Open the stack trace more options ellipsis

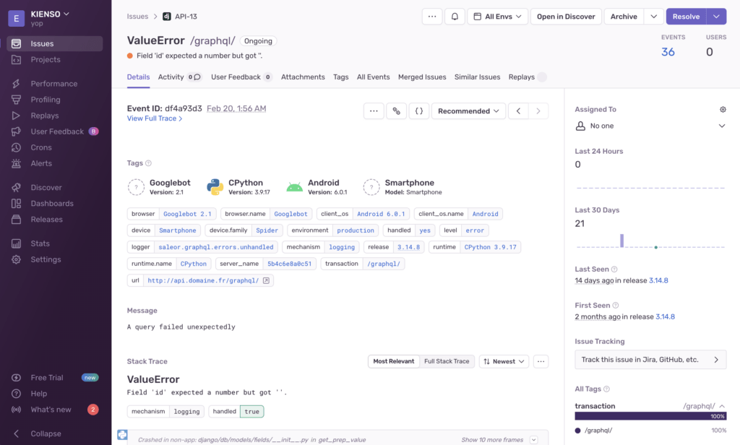pos(541,361)
